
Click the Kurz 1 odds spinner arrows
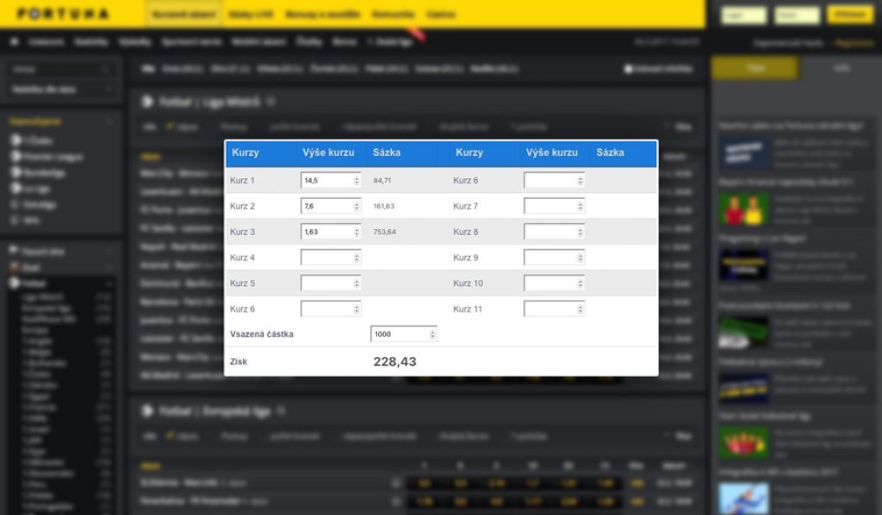click(x=357, y=181)
